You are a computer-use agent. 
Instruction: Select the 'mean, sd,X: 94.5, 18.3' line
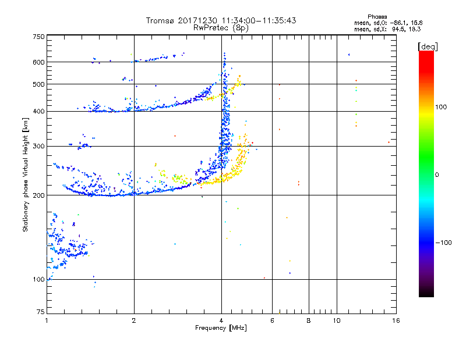tap(387, 29)
